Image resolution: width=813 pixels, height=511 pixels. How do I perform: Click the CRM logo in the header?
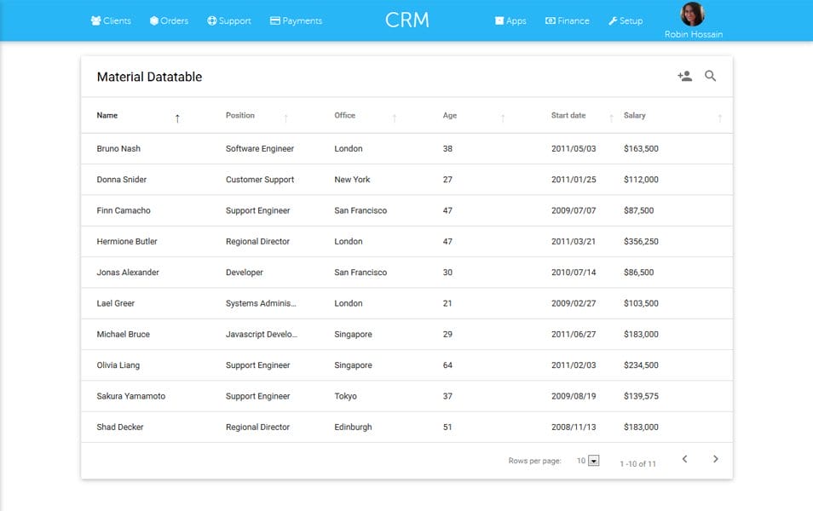click(x=407, y=19)
